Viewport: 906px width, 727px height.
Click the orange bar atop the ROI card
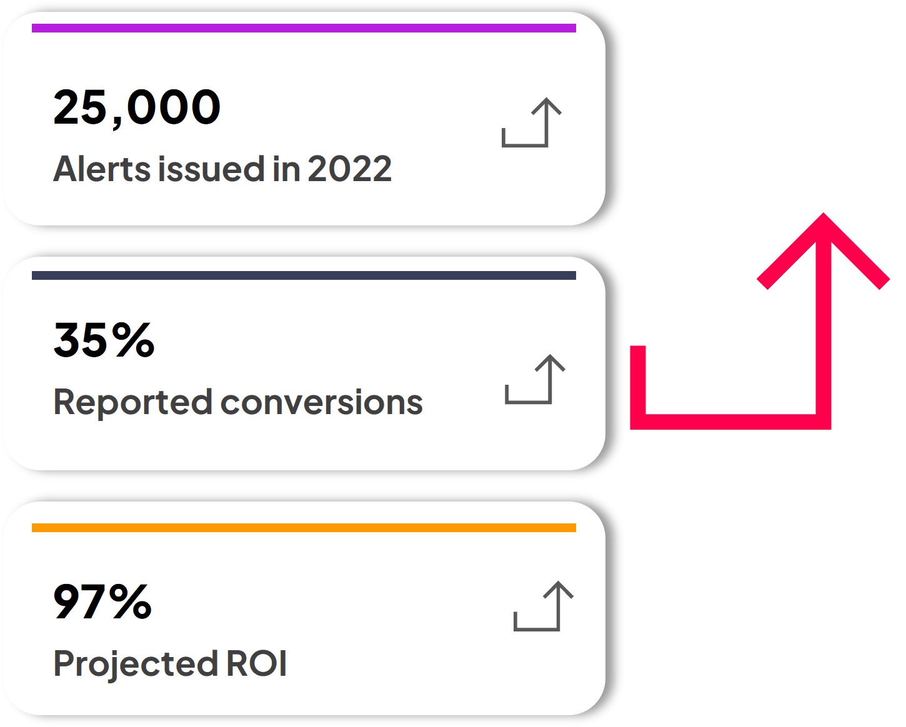(x=304, y=528)
